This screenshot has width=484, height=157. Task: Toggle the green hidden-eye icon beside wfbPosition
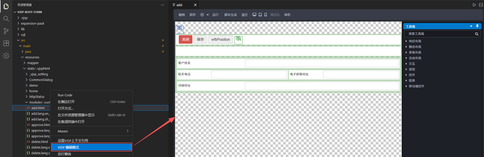coord(239,39)
